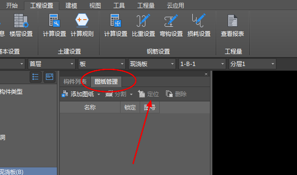The height and width of the screenshot is (175, 297).
Task: Expand the 添加图纸 dropdown arrow
Action: pyautogui.click(x=99, y=94)
